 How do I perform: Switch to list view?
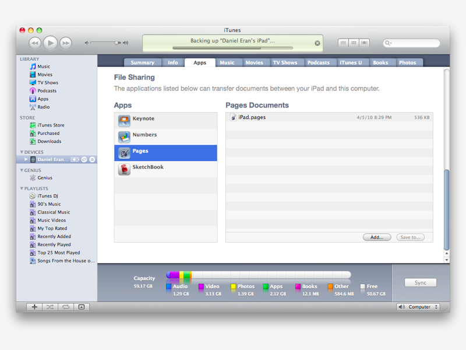[343, 43]
